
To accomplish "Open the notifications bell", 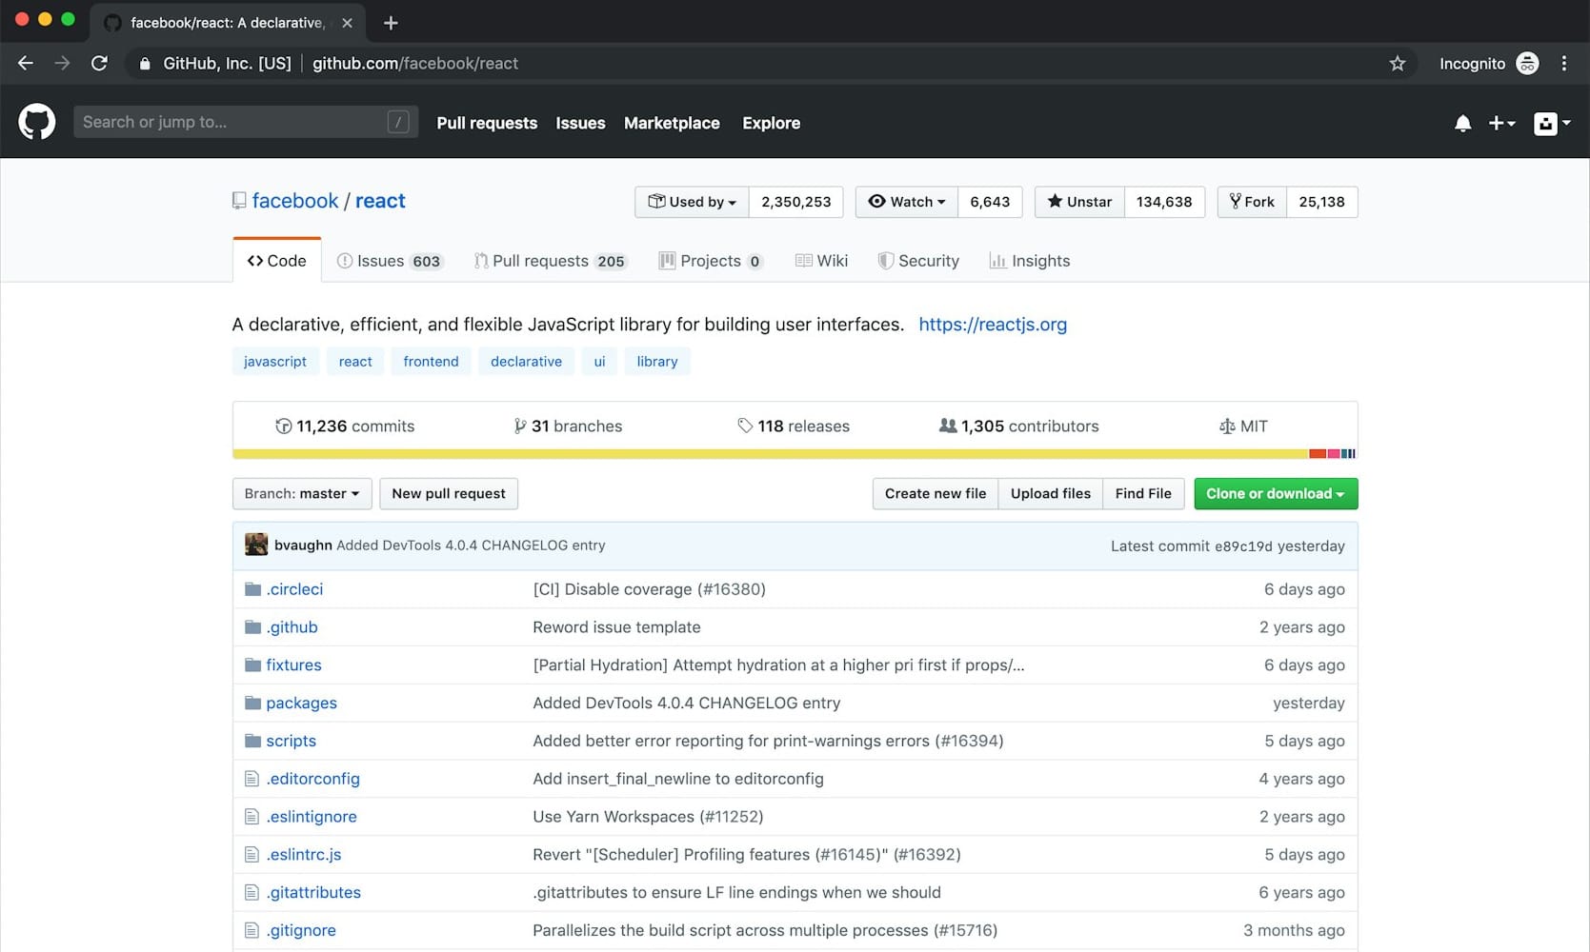I will (1463, 123).
